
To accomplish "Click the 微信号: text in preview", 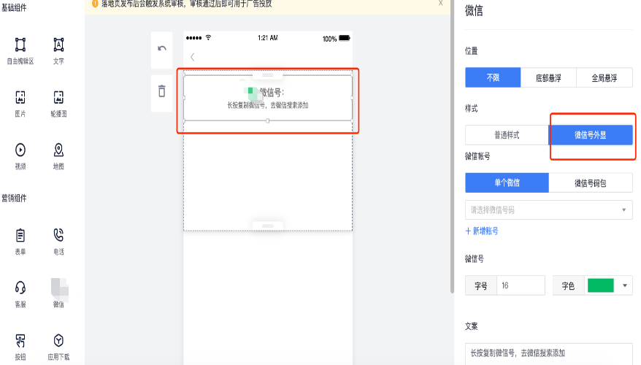I will (272, 93).
